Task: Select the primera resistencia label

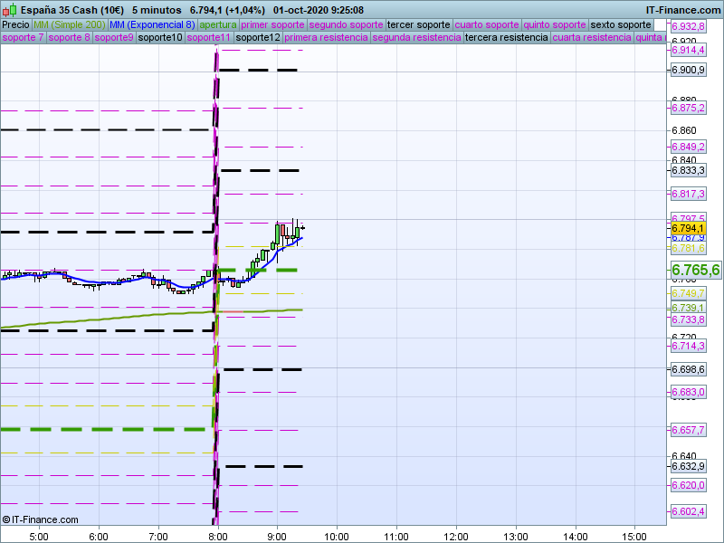Action: pyautogui.click(x=326, y=38)
